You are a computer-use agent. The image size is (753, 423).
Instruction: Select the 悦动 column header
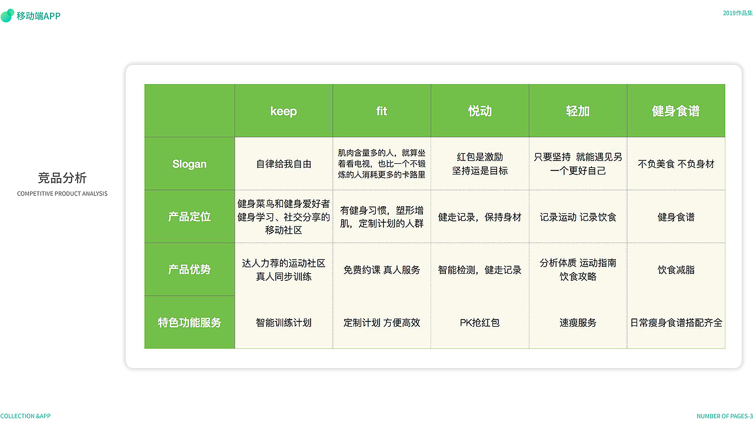point(480,111)
